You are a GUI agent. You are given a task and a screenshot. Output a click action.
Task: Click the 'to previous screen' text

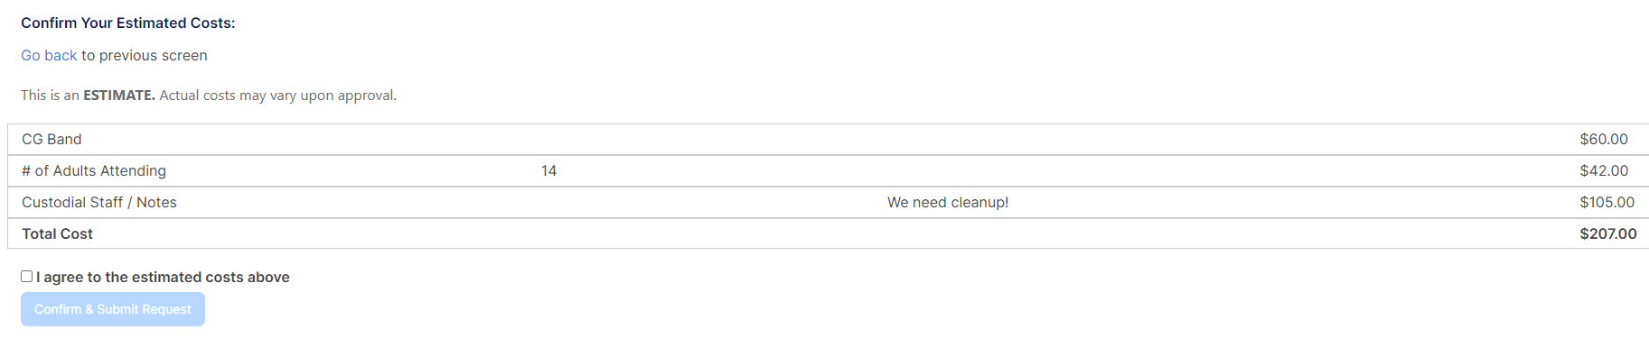pos(145,55)
